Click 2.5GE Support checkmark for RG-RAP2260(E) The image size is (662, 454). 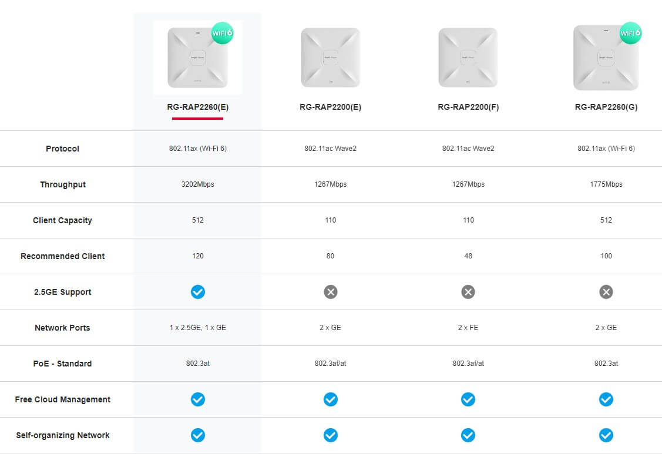(x=197, y=292)
